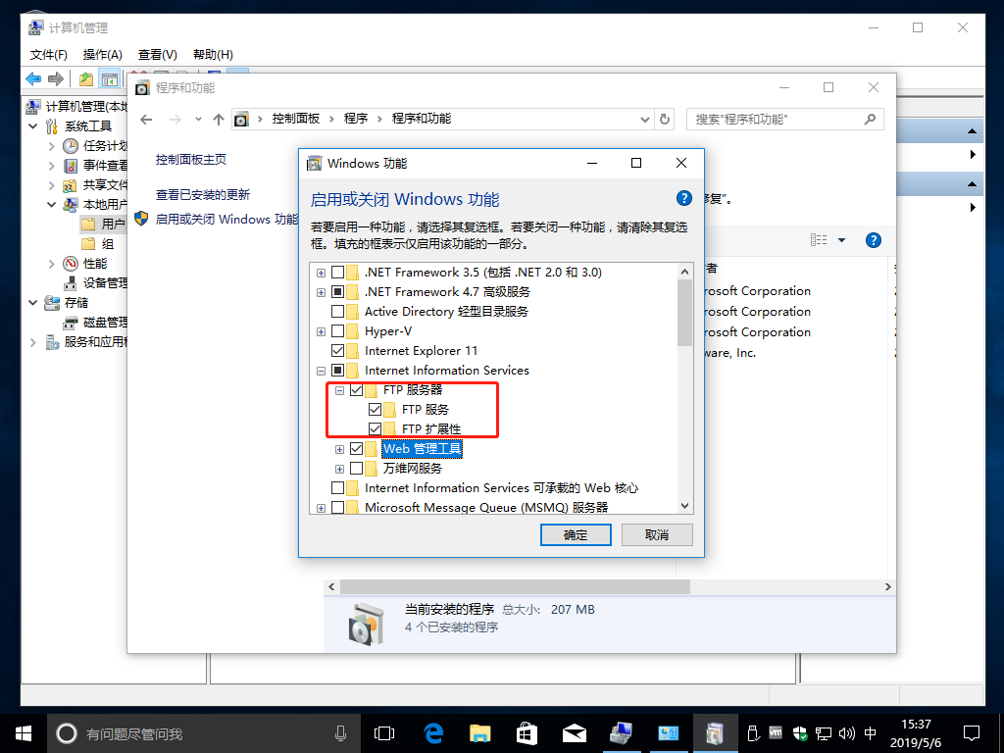Click the volume icon in system tray
This screenshot has width=1004, height=753.
(846, 733)
